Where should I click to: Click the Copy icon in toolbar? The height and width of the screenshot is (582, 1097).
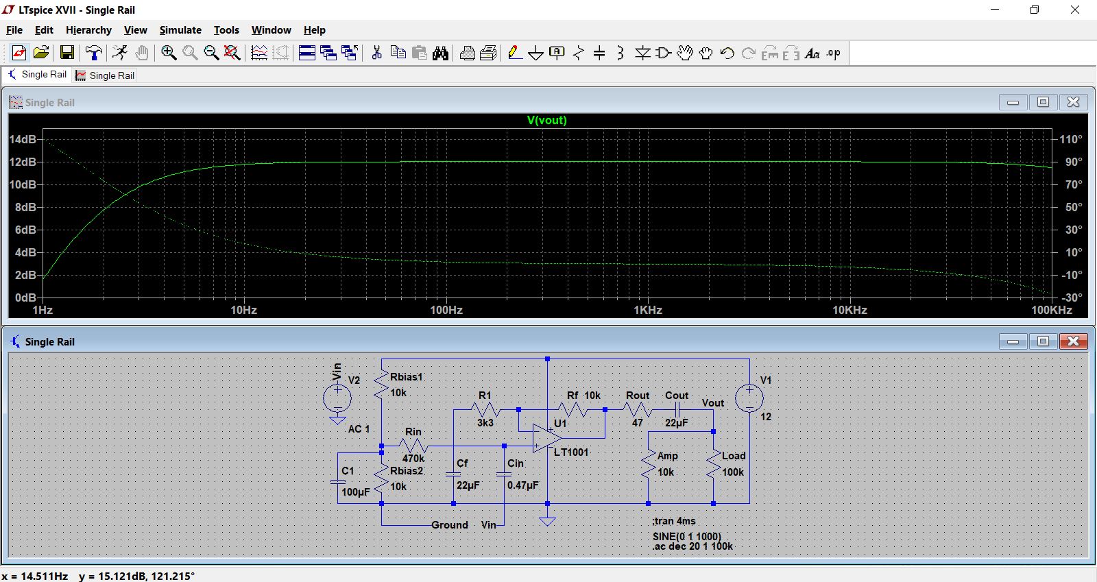pyautogui.click(x=398, y=53)
